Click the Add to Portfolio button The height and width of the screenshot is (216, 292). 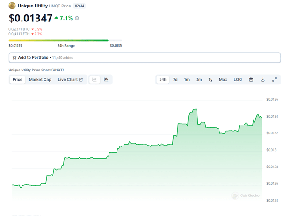point(145,57)
